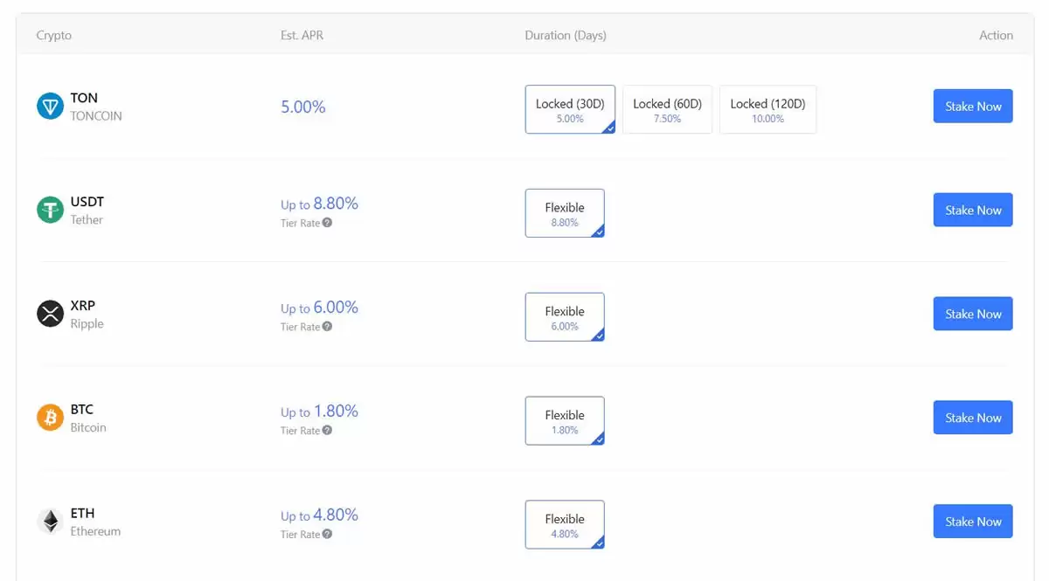This screenshot has height=581, width=1049.
Task: Open BTC Tier Rate info icon
Action: click(327, 431)
